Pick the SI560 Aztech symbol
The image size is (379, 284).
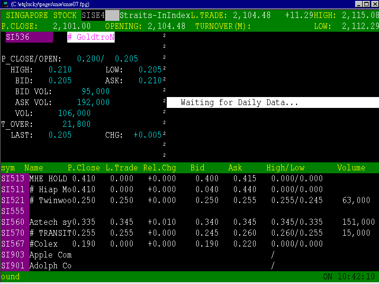coord(13,222)
